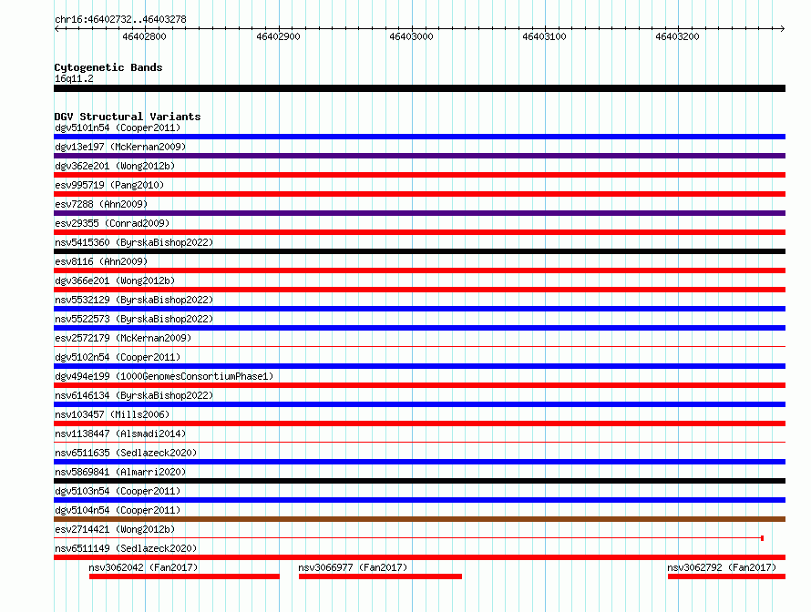Click the esv995719 (Pang2010) label
This screenshot has height=612, width=811.
click(x=109, y=185)
